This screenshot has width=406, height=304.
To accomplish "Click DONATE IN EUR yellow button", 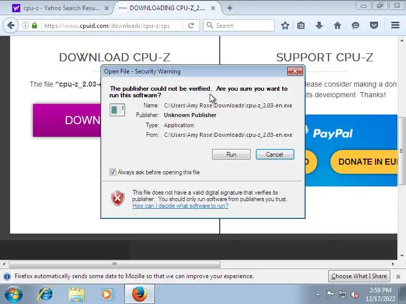I will (x=364, y=162).
